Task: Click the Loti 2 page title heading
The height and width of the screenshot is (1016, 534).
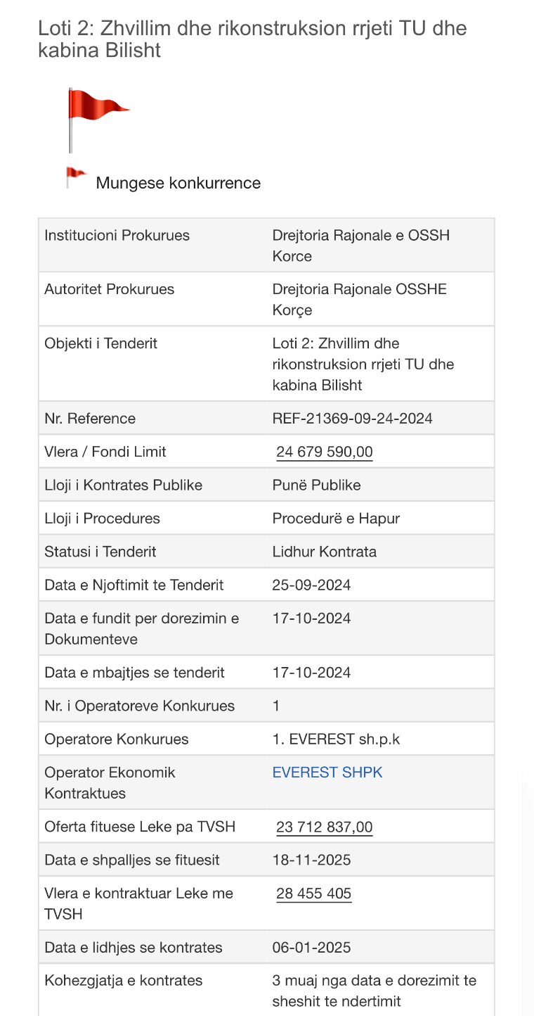Action: (252, 39)
